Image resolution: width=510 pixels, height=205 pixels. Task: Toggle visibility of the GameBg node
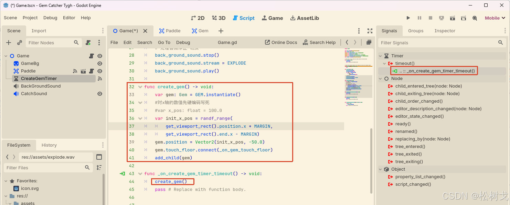click(x=100, y=63)
